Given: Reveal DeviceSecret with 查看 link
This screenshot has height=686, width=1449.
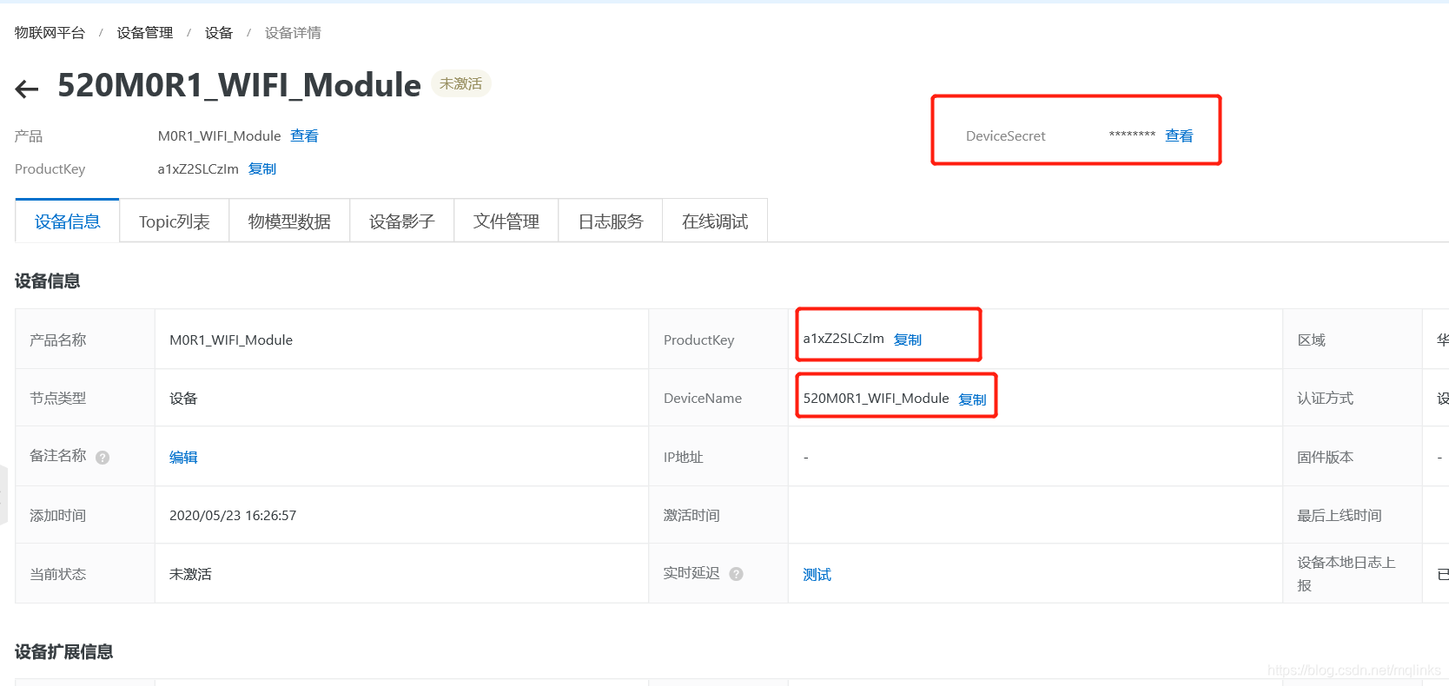Looking at the screenshot, I should click(x=1179, y=136).
